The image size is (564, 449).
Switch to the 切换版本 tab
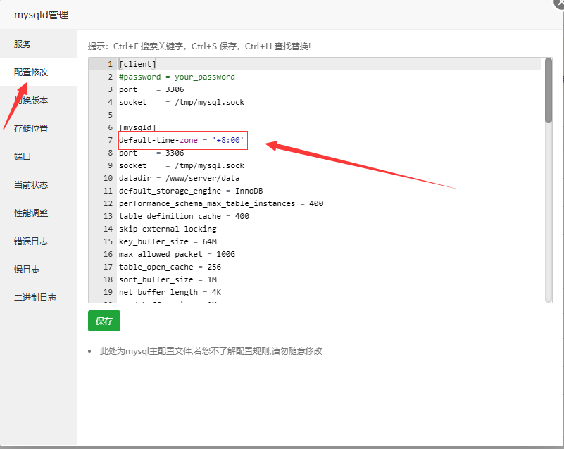pyautogui.click(x=39, y=101)
